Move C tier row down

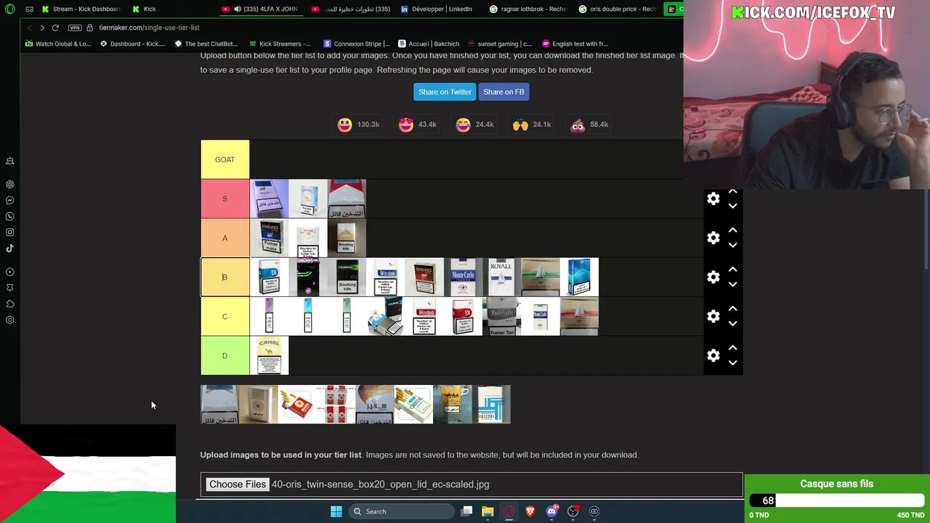click(732, 324)
